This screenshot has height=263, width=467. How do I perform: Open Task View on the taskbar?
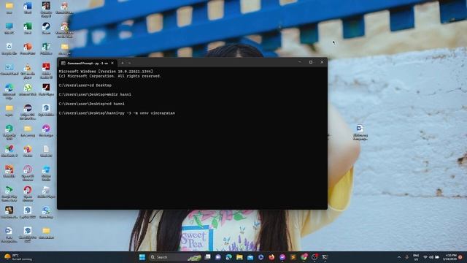pyautogui.click(x=207, y=257)
